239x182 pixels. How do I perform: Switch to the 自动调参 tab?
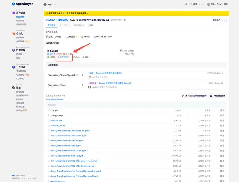[79, 25]
